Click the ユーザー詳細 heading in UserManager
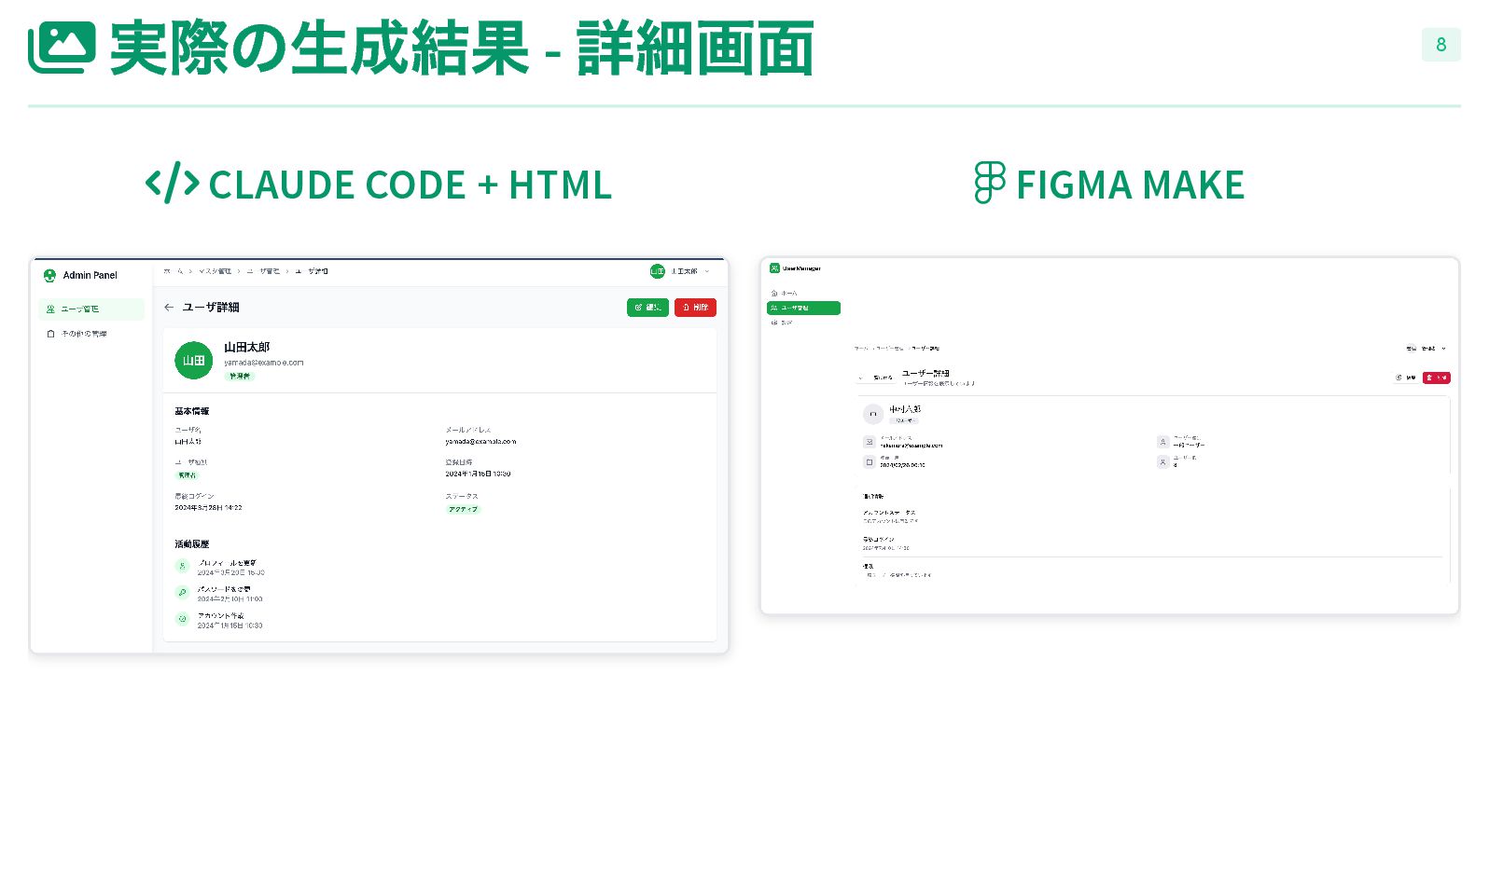 (925, 374)
